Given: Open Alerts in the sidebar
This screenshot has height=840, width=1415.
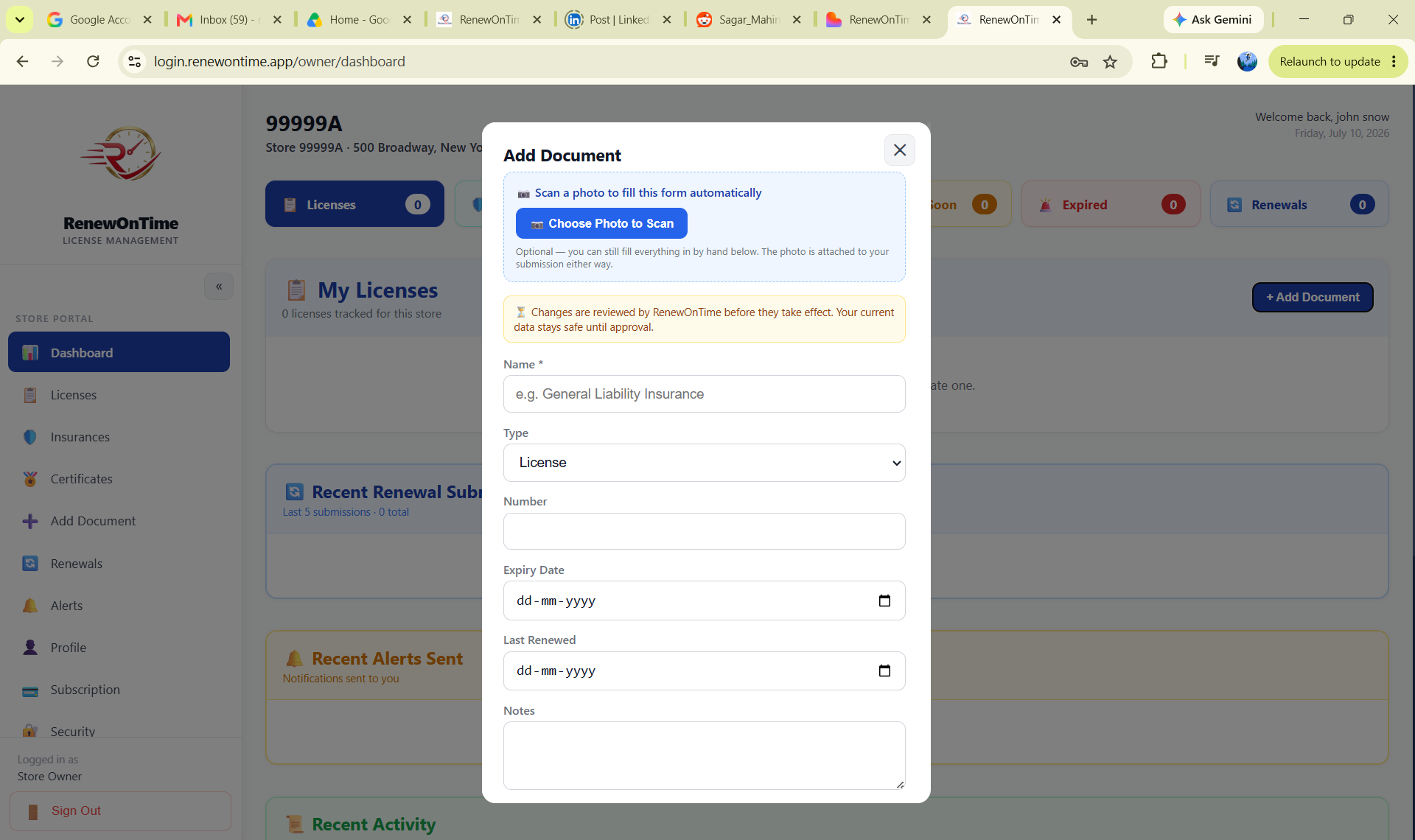Looking at the screenshot, I should pyautogui.click(x=119, y=606).
